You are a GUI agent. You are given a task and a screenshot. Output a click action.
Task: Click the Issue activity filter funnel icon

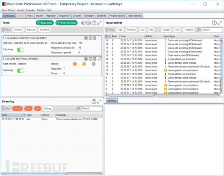coord(107,30)
